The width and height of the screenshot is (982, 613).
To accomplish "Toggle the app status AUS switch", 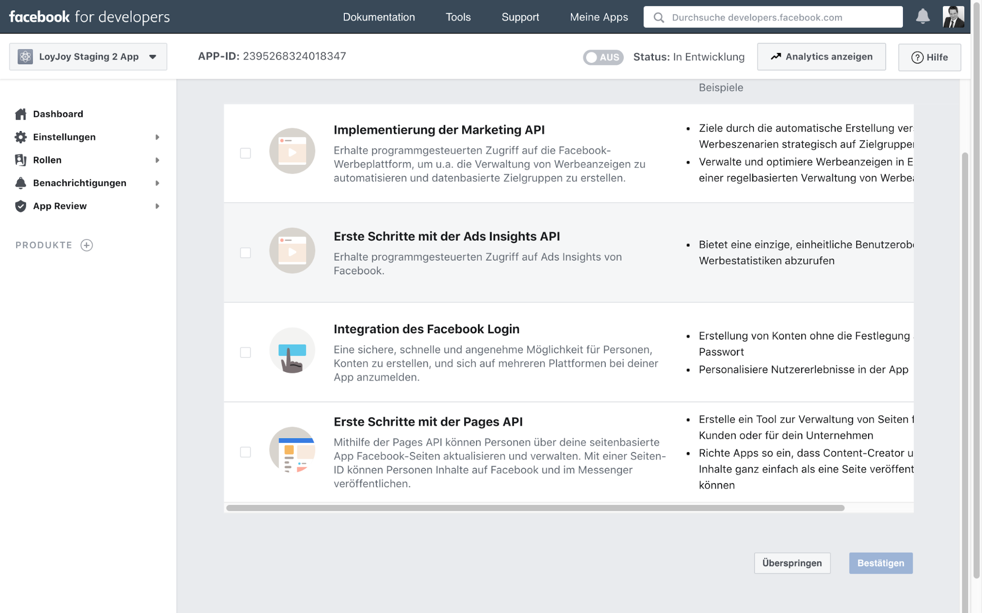I will point(603,57).
